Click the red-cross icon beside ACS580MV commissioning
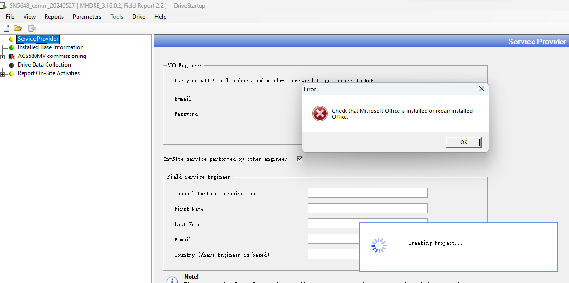This screenshot has height=283, width=569. click(x=12, y=56)
